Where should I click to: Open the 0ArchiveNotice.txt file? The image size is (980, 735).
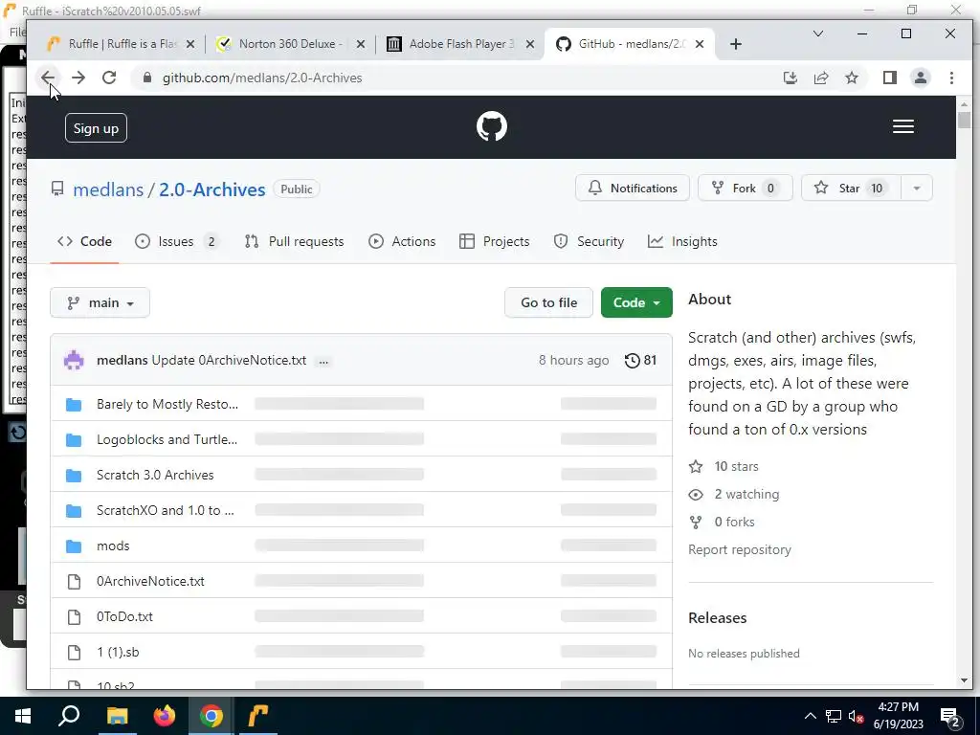(150, 581)
